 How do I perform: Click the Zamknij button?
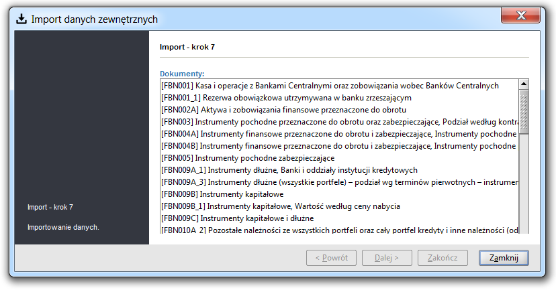(x=504, y=258)
